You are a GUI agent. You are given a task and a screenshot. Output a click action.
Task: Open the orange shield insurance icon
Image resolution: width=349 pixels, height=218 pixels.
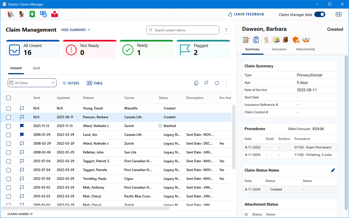click(296, 40)
